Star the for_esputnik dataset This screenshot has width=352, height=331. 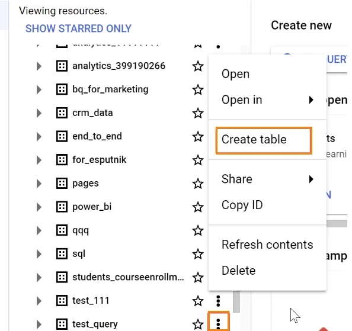198,160
